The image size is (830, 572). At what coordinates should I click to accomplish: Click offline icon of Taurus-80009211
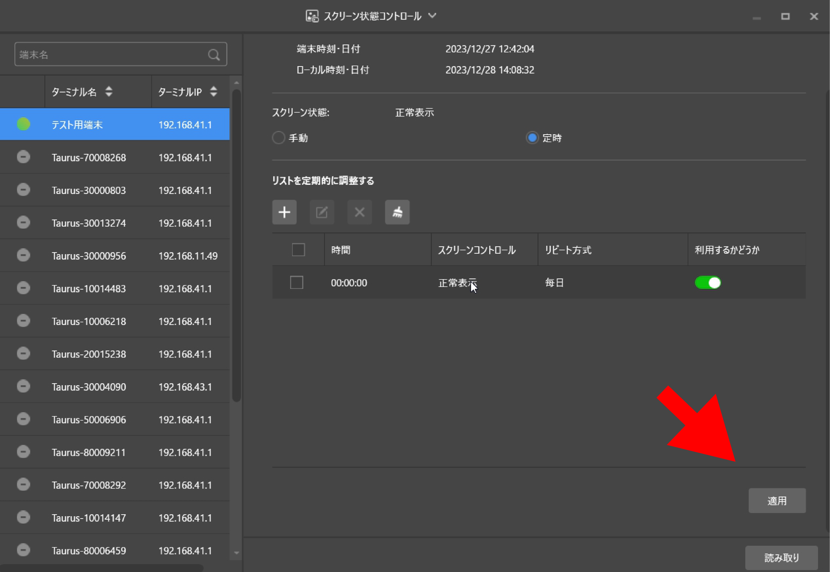point(23,452)
